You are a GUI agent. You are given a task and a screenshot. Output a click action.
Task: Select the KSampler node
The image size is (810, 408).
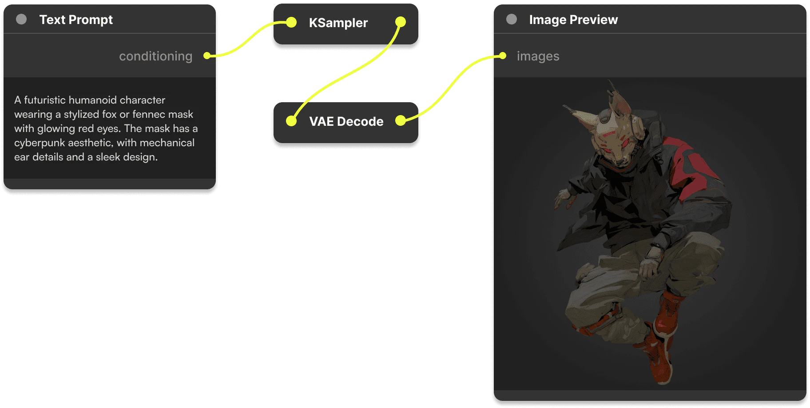(345, 24)
